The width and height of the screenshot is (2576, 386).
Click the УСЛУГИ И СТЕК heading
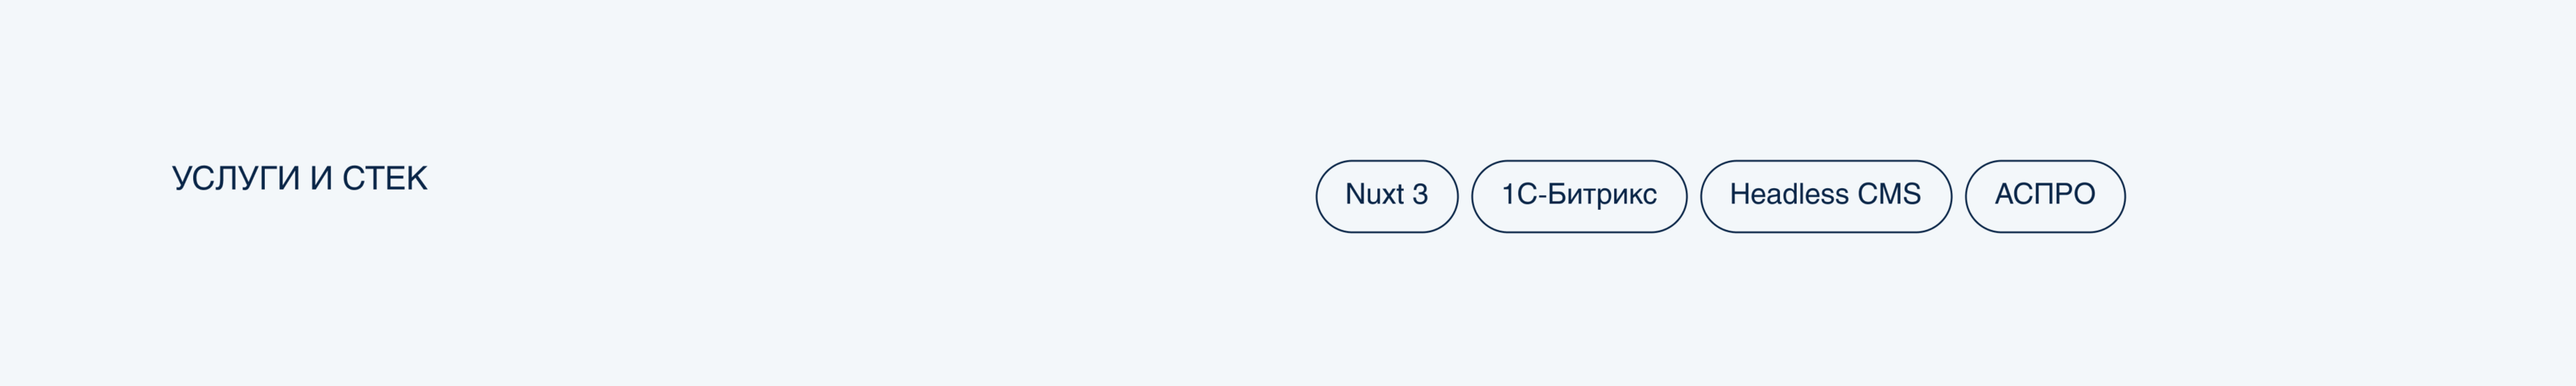pos(299,179)
